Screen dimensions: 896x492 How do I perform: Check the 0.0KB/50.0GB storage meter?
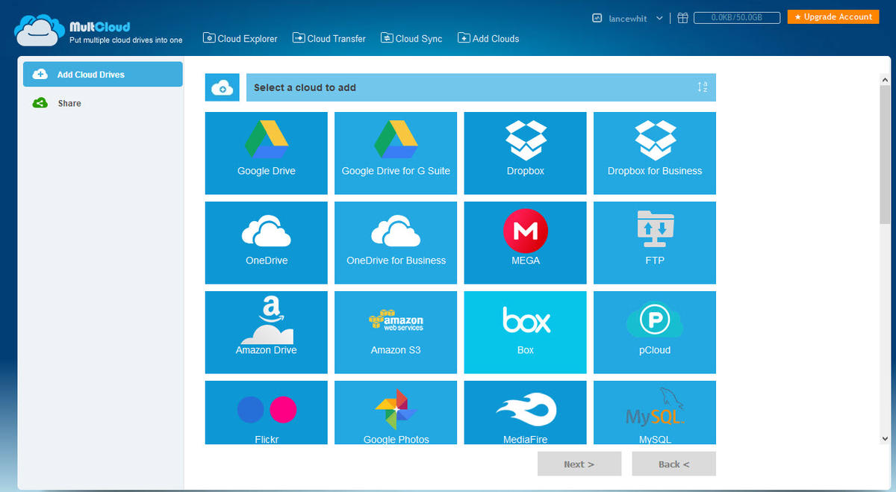click(x=737, y=16)
